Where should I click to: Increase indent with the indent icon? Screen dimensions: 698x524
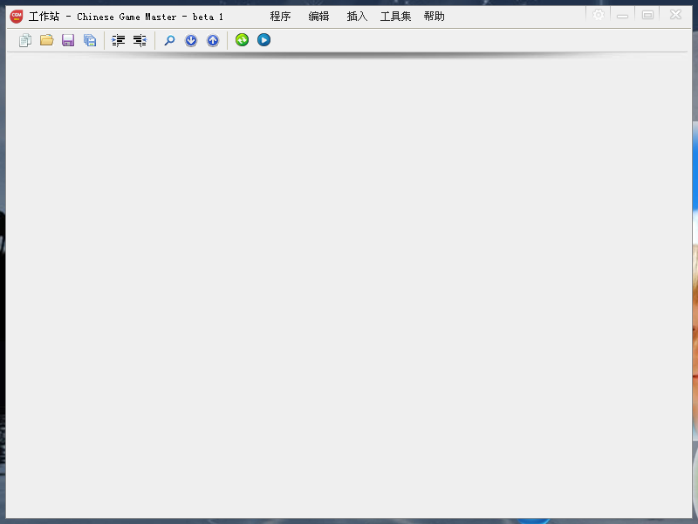[x=118, y=40]
